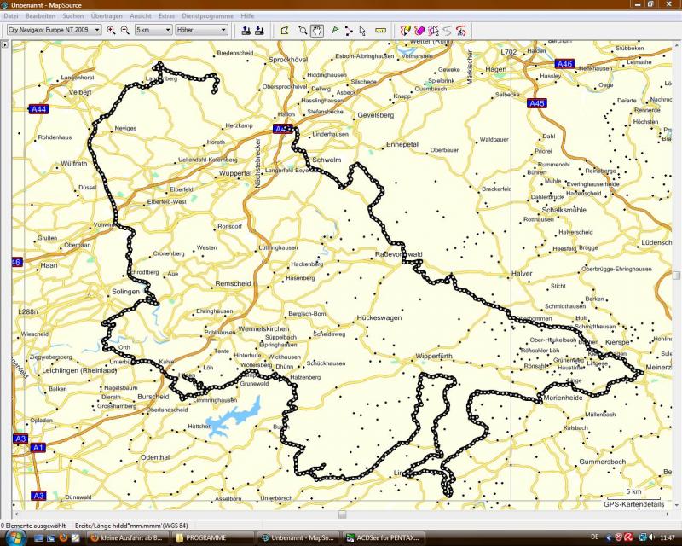This screenshot has width=682, height=546.
Task: Select the distance measurement ruler tool
Action: [x=380, y=30]
